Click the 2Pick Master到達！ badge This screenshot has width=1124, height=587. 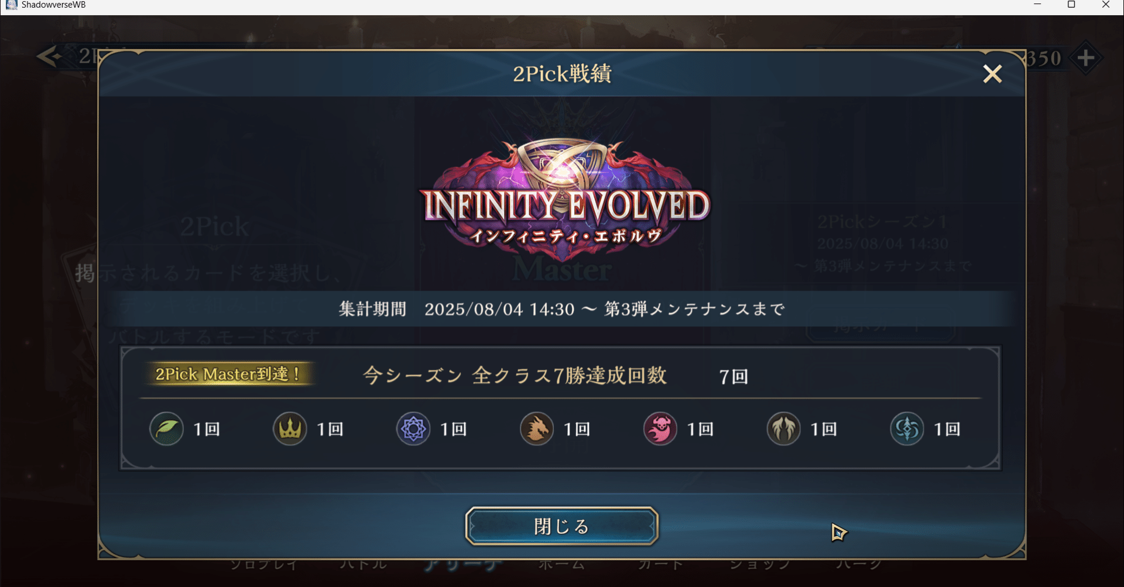[x=228, y=374]
